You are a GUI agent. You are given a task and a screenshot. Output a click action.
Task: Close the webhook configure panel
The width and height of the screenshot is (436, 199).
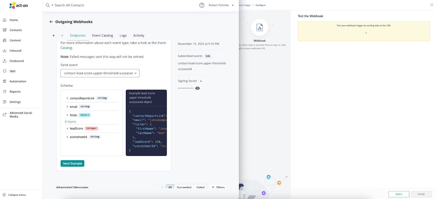432,5
